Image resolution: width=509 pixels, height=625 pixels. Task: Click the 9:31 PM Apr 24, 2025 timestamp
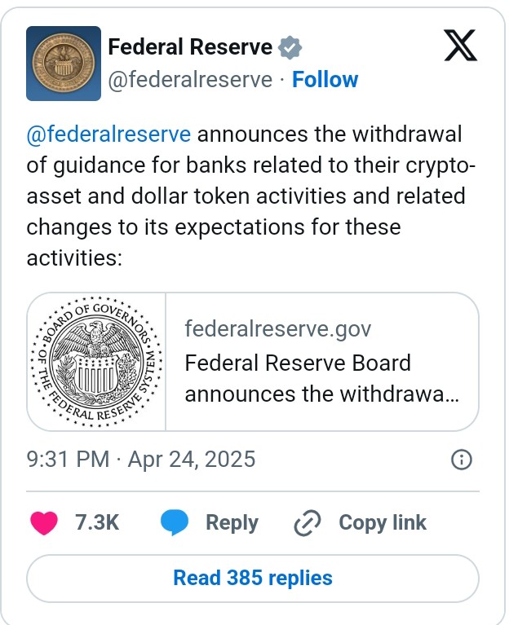pos(141,460)
